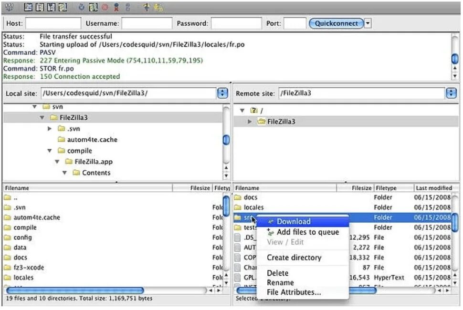Collapse the FileZilla.app tree node

57,162
